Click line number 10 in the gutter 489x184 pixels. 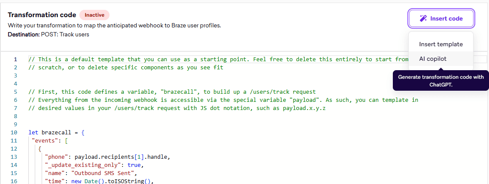[14, 133]
